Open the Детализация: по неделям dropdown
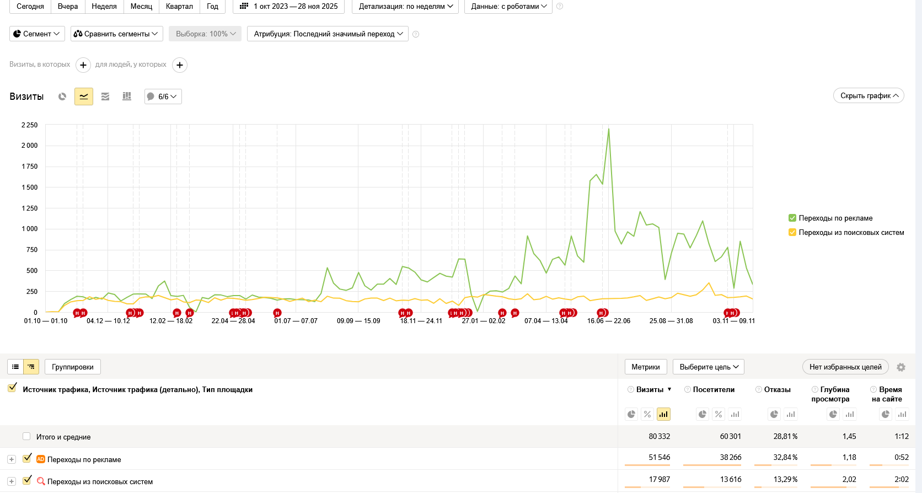922x493 pixels. [405, 6]
